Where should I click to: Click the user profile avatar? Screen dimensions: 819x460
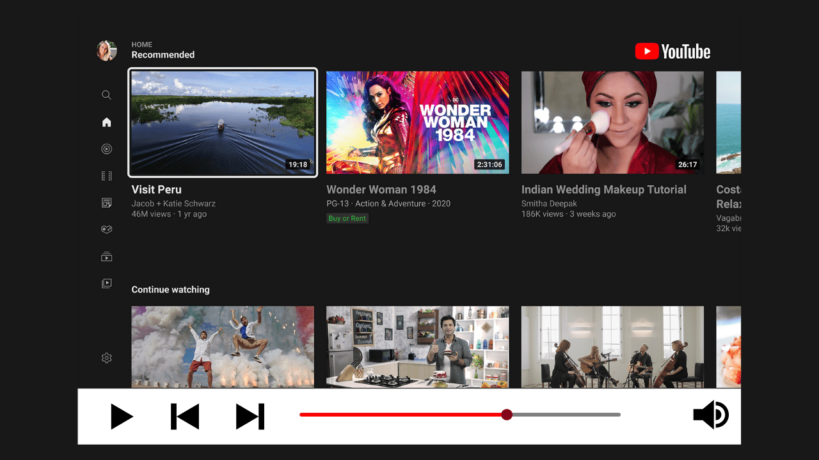[106, 50]
